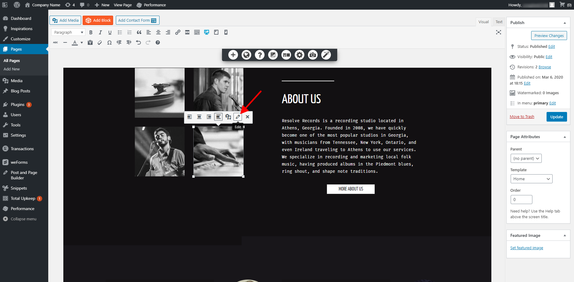The width and height of the screenshot is (574, 282).
Task: Click the Set featured image link
Action: coord(527,248)
